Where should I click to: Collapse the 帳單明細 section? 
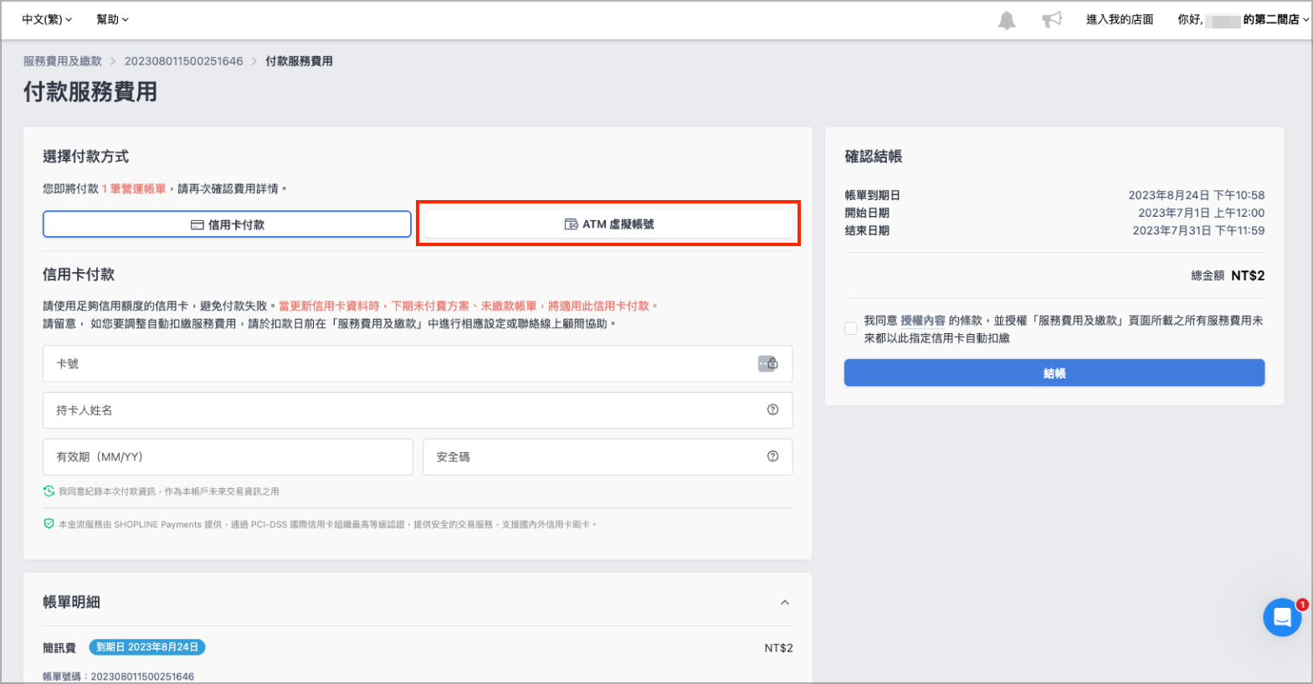click(785, 602)
